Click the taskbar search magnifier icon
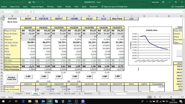 coord(10,101)
